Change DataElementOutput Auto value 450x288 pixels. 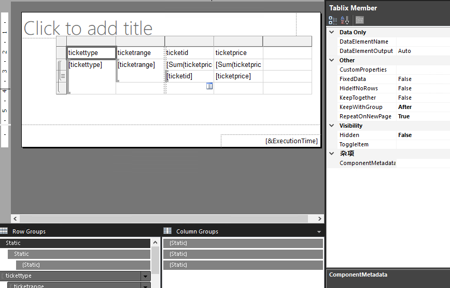423,51
